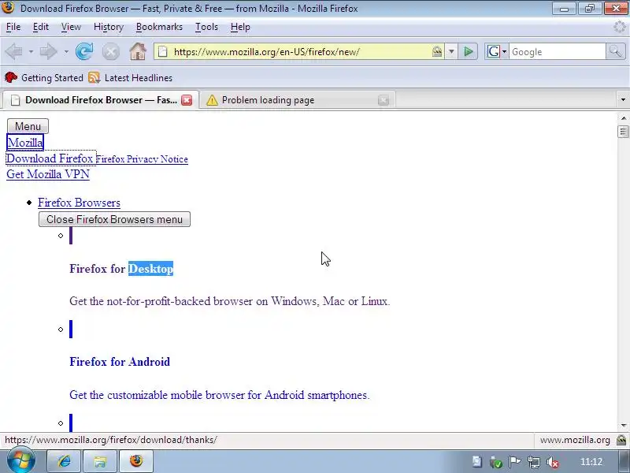The height and width of the screenshot is (473, 630).
Task: Click the network tray icon
Action: tap(534, 462)
